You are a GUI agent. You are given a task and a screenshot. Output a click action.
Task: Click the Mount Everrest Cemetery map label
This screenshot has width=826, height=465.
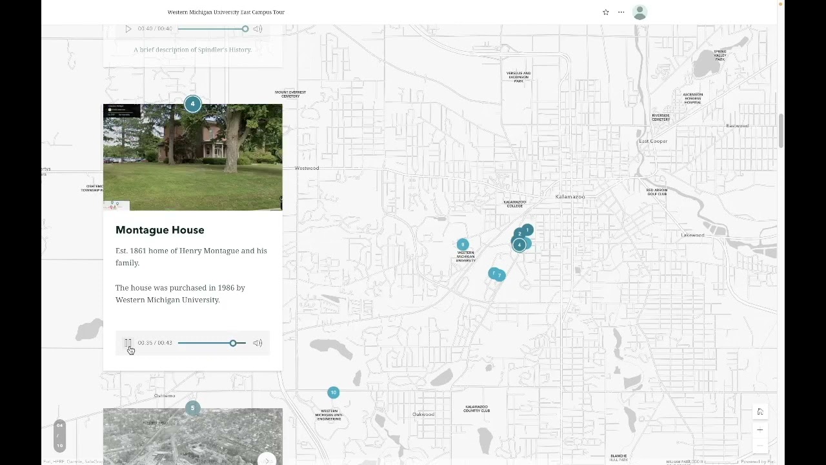coord(290,94)
